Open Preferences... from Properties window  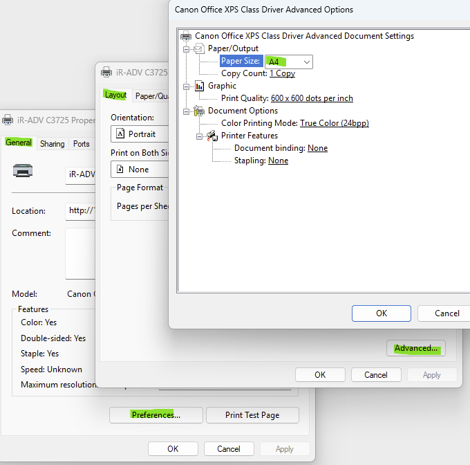(x=156, y=415)
